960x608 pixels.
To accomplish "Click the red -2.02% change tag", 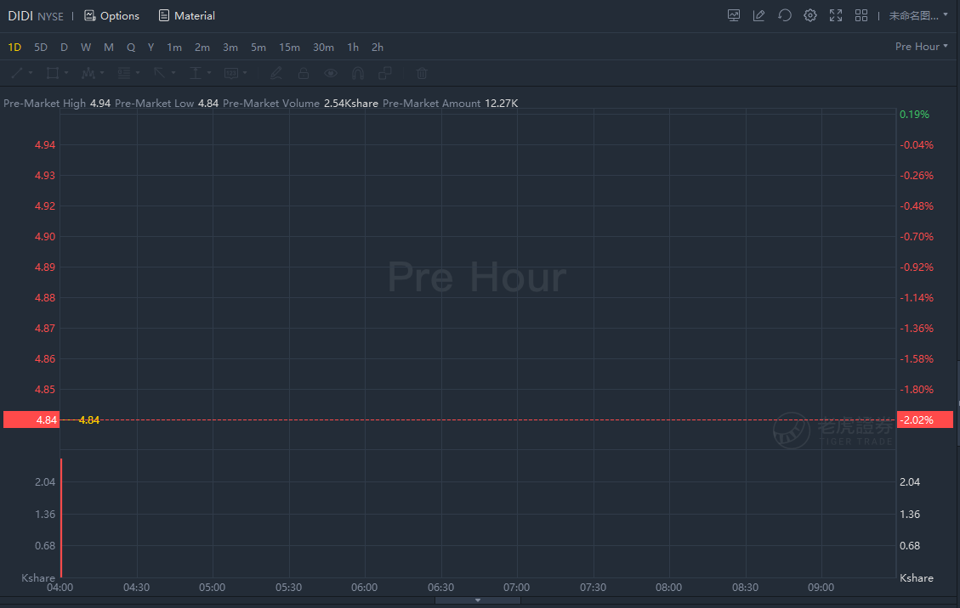I will (925, 419).
